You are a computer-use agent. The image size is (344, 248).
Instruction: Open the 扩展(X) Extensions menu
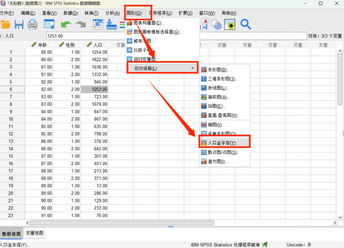coord(185,13)
